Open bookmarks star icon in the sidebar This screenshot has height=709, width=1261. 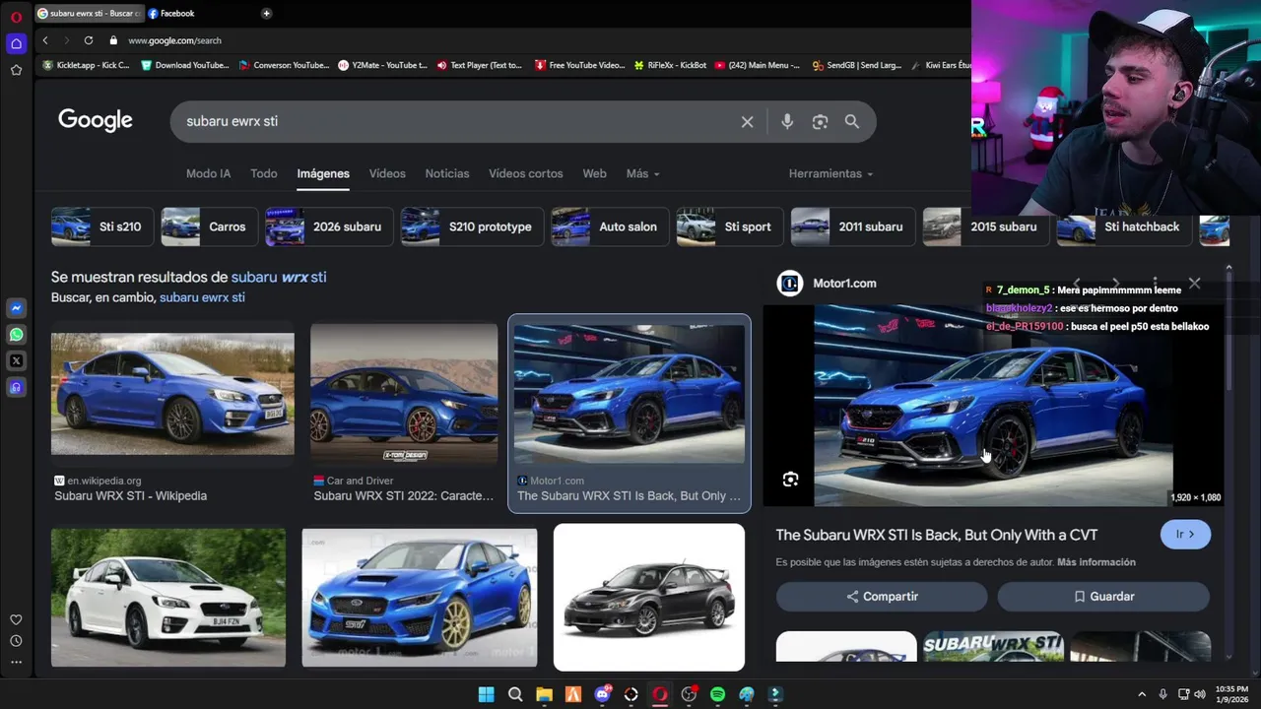tap(16, 70)
